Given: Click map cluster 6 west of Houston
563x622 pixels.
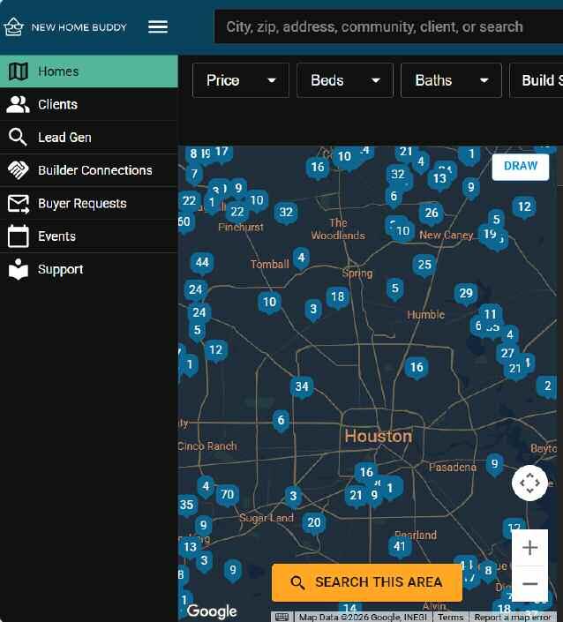Looking at the screenshot, I should [281, 421].
